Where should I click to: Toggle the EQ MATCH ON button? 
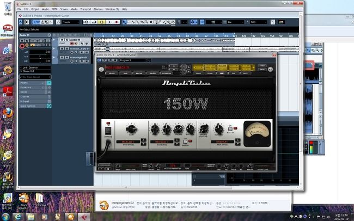[x=185, y=142]
